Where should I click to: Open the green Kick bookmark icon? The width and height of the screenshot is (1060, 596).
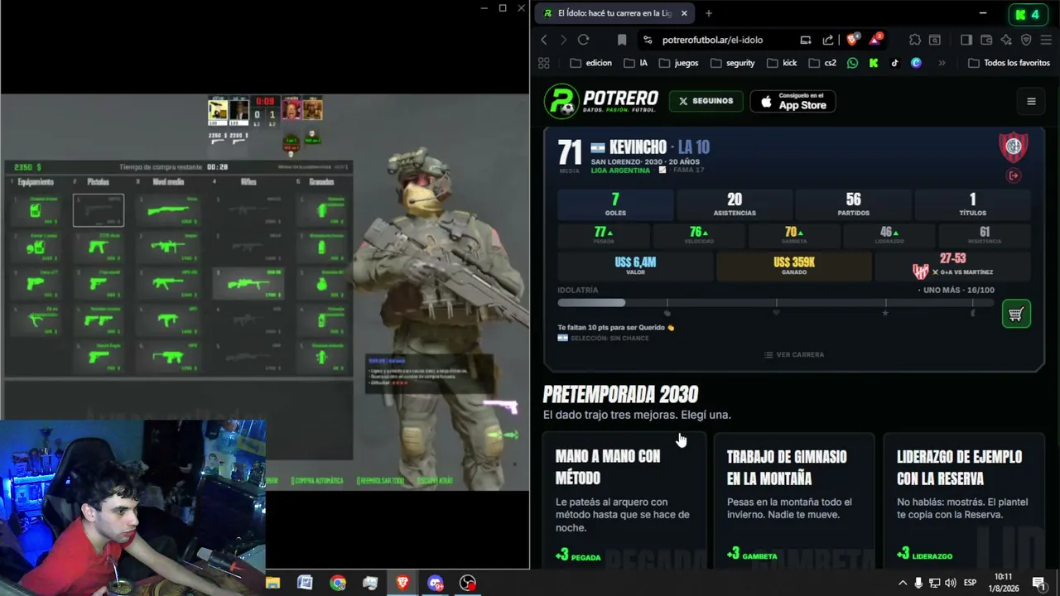coord(874,63)
